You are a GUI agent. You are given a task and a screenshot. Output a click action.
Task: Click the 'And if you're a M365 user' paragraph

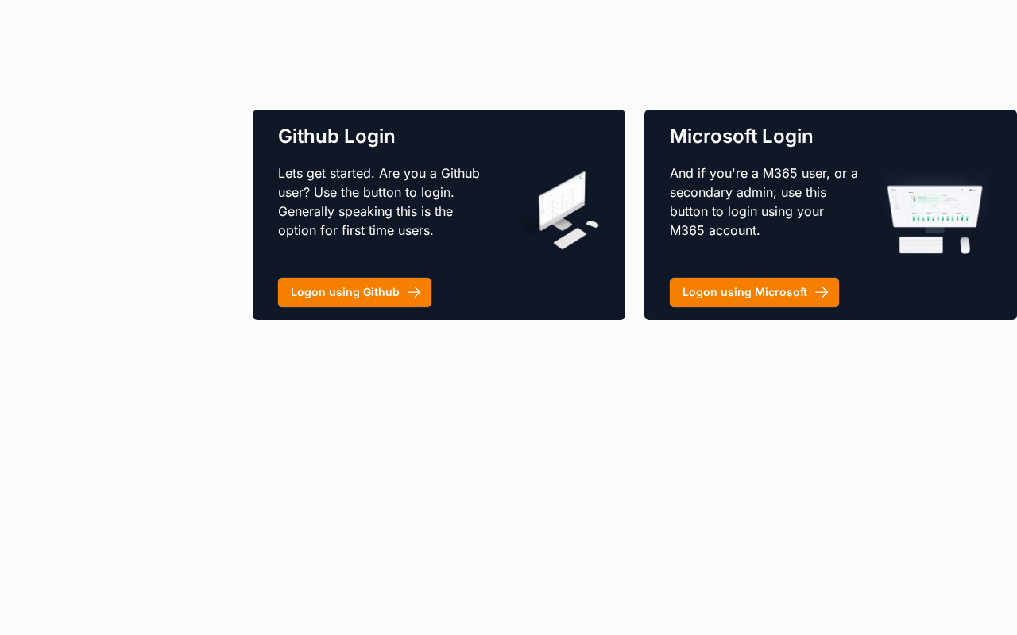tap(764, 202)
